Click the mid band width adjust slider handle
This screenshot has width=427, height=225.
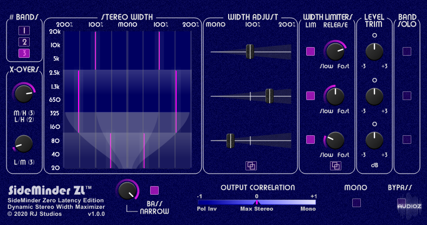coord(269,96)
